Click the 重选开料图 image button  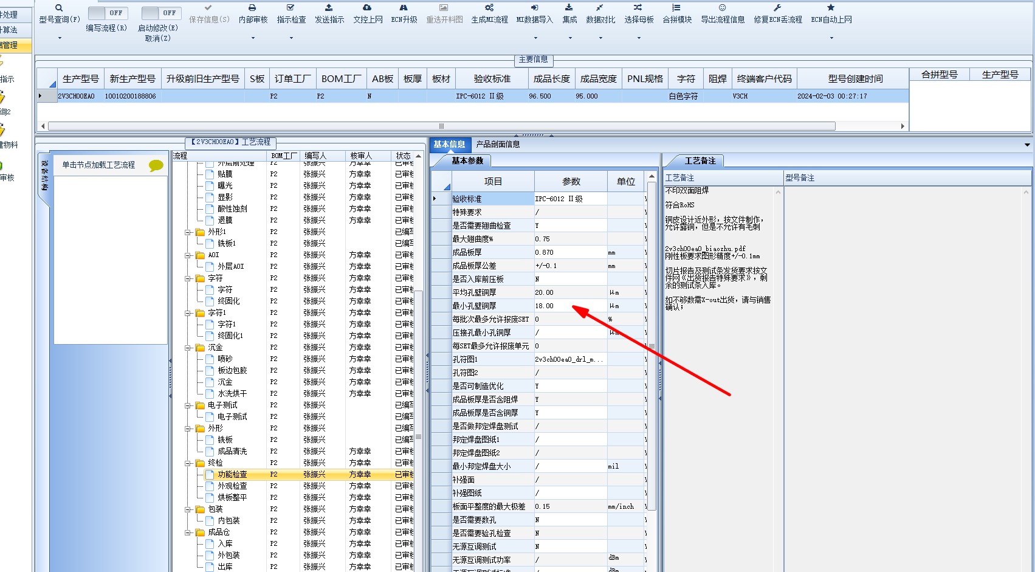pos(444,14)
